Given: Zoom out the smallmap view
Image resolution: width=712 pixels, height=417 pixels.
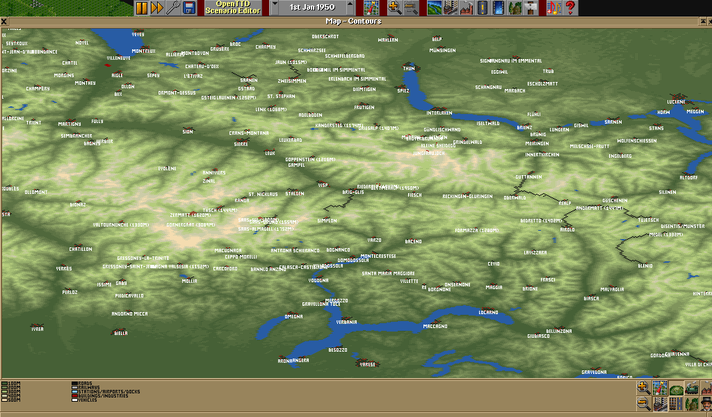Looking at the screenshot, I should click(x=643, y=403).
